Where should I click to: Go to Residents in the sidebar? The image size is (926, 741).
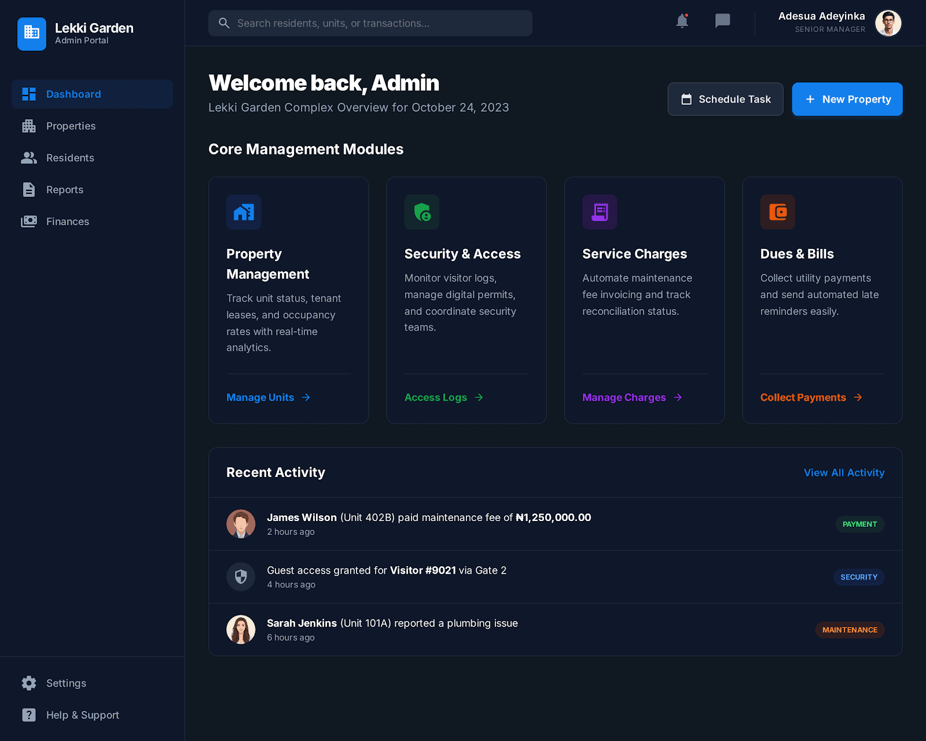(70, 158)
